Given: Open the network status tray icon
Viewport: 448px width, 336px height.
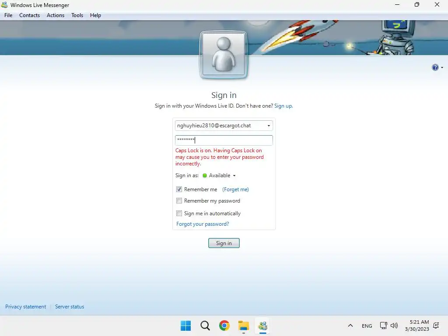Looking at the screenshot, I should 383,325.
